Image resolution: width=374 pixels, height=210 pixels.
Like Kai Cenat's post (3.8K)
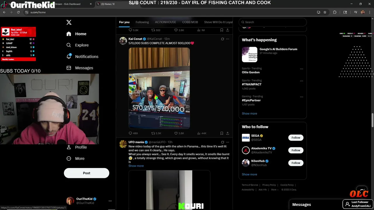coord(179,133)
